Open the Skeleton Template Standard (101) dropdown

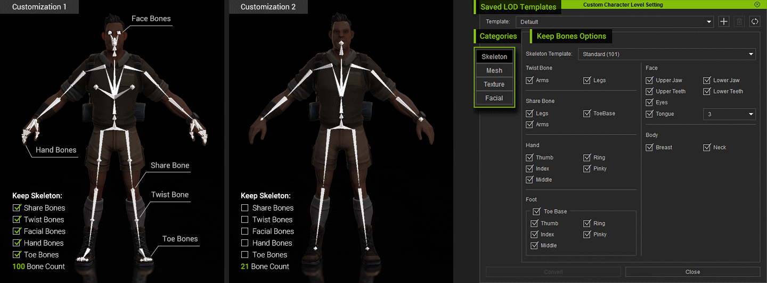pos(667,54)
